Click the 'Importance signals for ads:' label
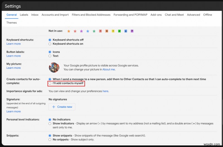 pos(24,91)
